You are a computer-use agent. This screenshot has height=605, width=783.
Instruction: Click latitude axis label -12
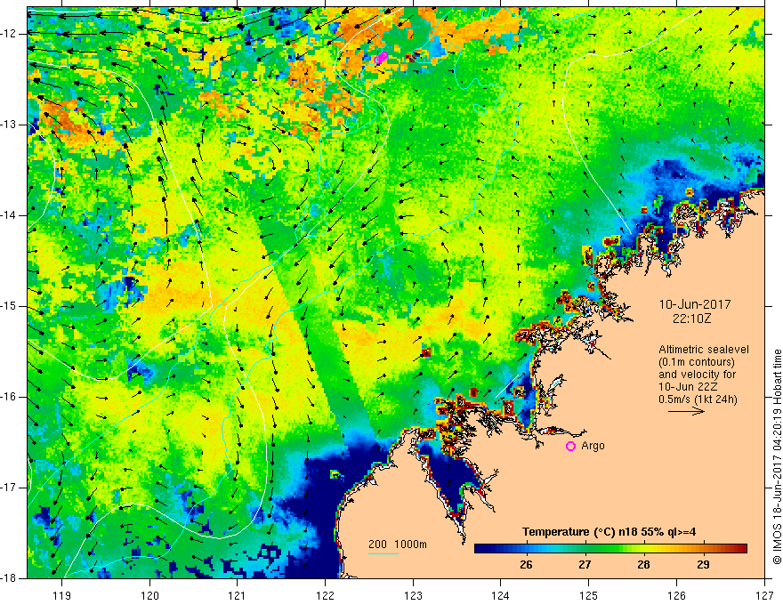coord(10,34)
